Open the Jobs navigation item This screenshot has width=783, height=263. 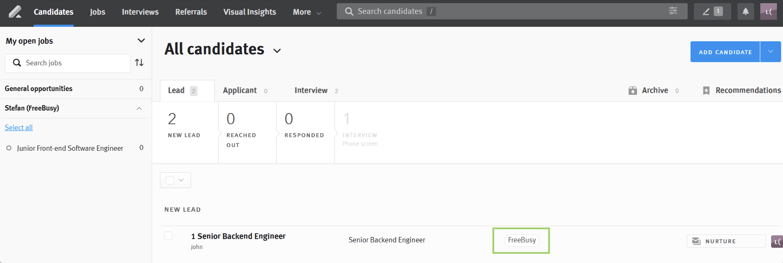pyautogui.click(x=97, y=12)
